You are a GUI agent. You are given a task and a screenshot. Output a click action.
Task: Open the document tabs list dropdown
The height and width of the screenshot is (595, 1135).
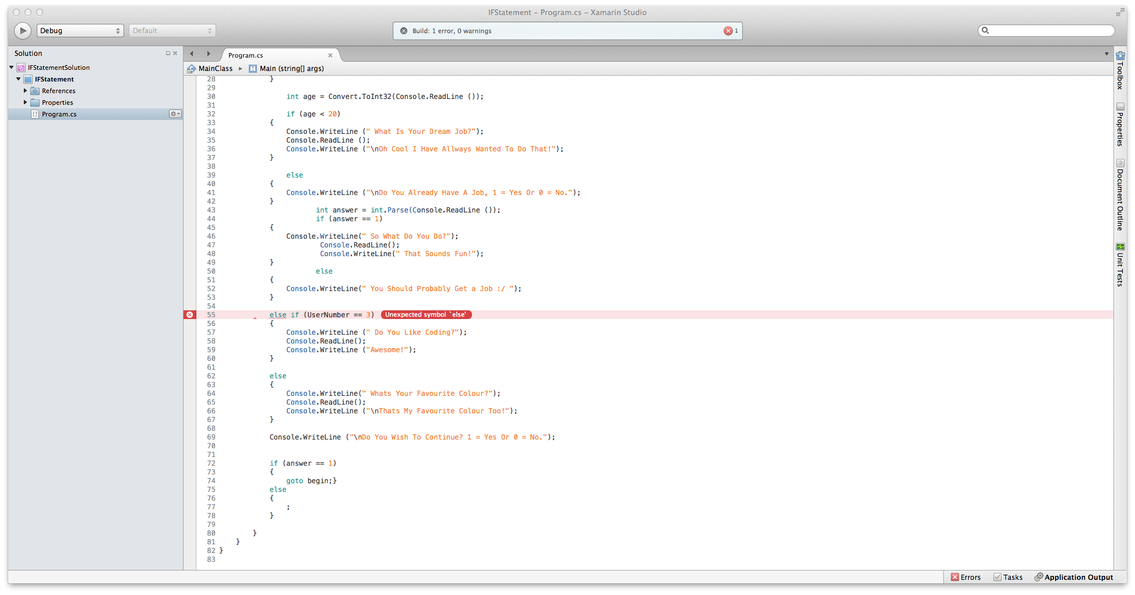(x=1106, y=54)
